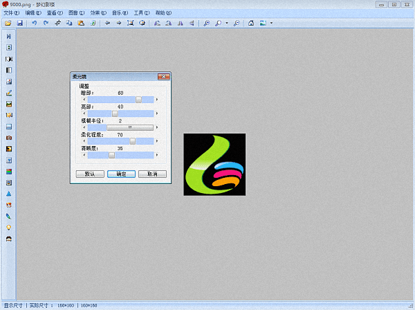Click right arrow of 暗部 slider
This screenshot has height=310, width=415.
157,100
